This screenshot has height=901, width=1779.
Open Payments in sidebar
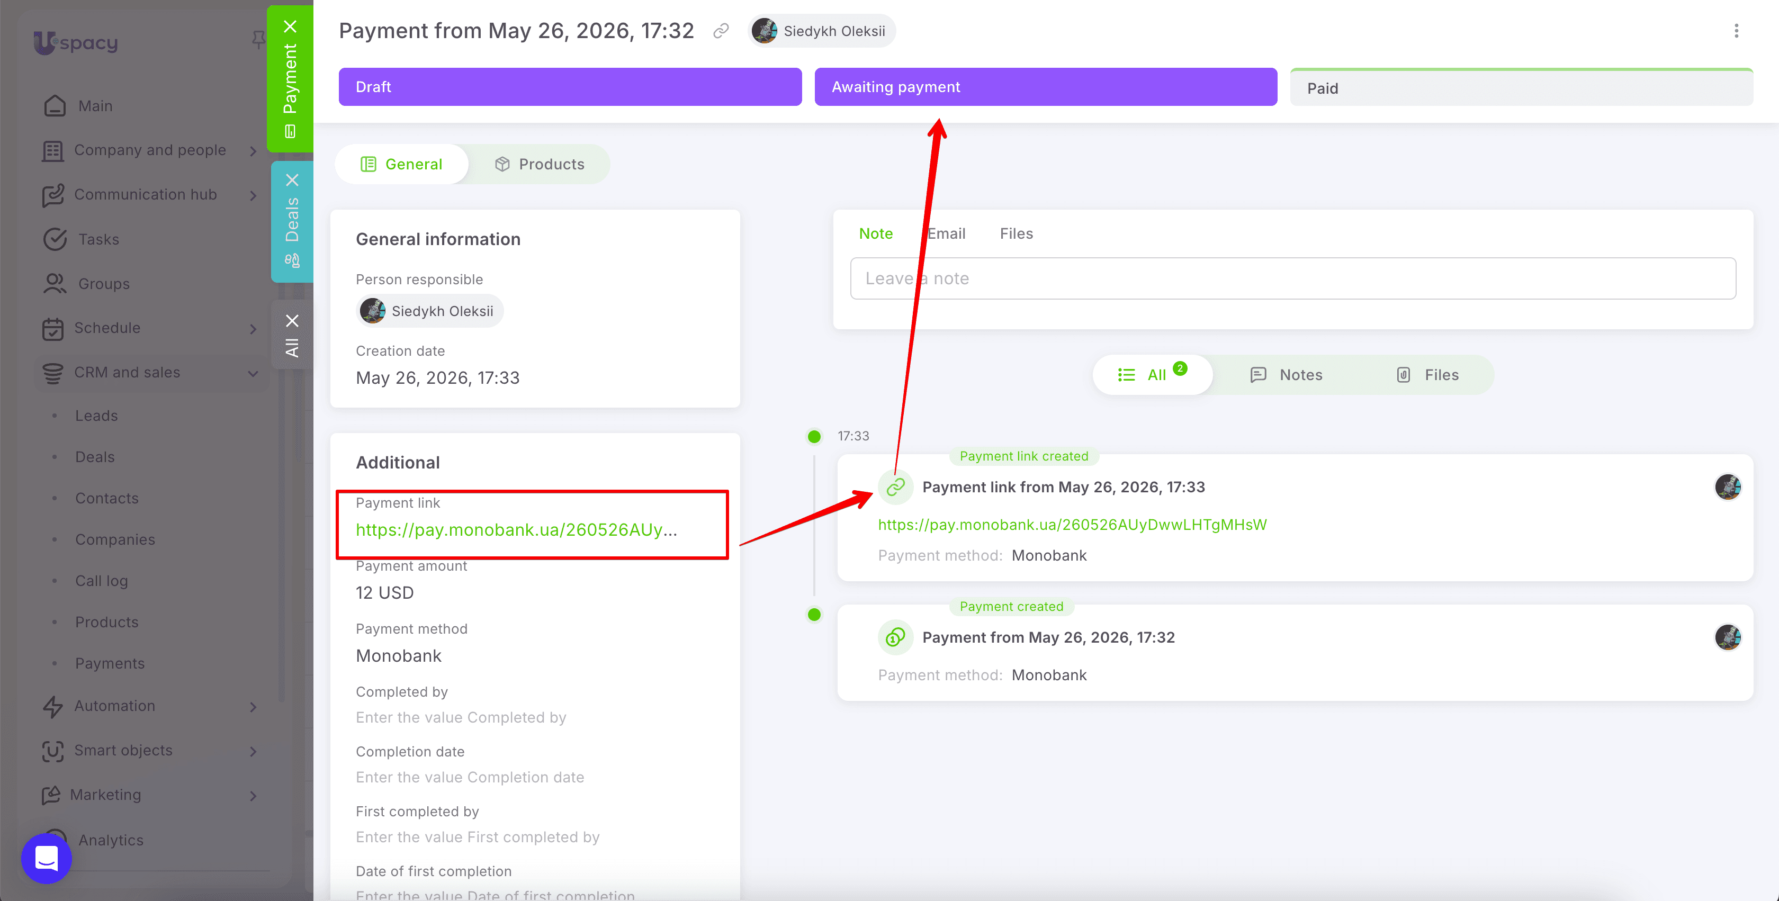click(x=110, y=663)
